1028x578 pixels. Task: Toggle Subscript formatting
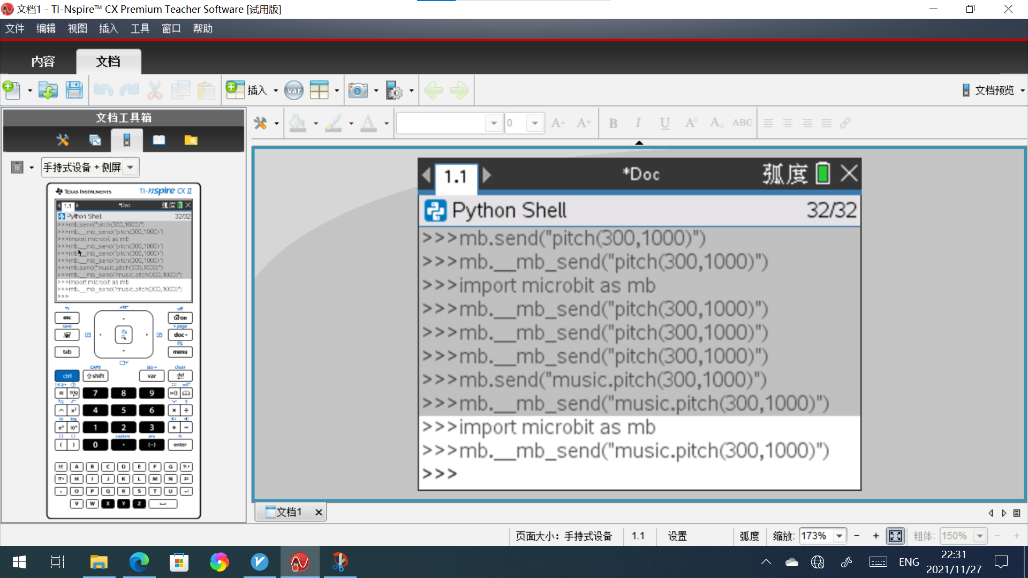coord(716,123)
